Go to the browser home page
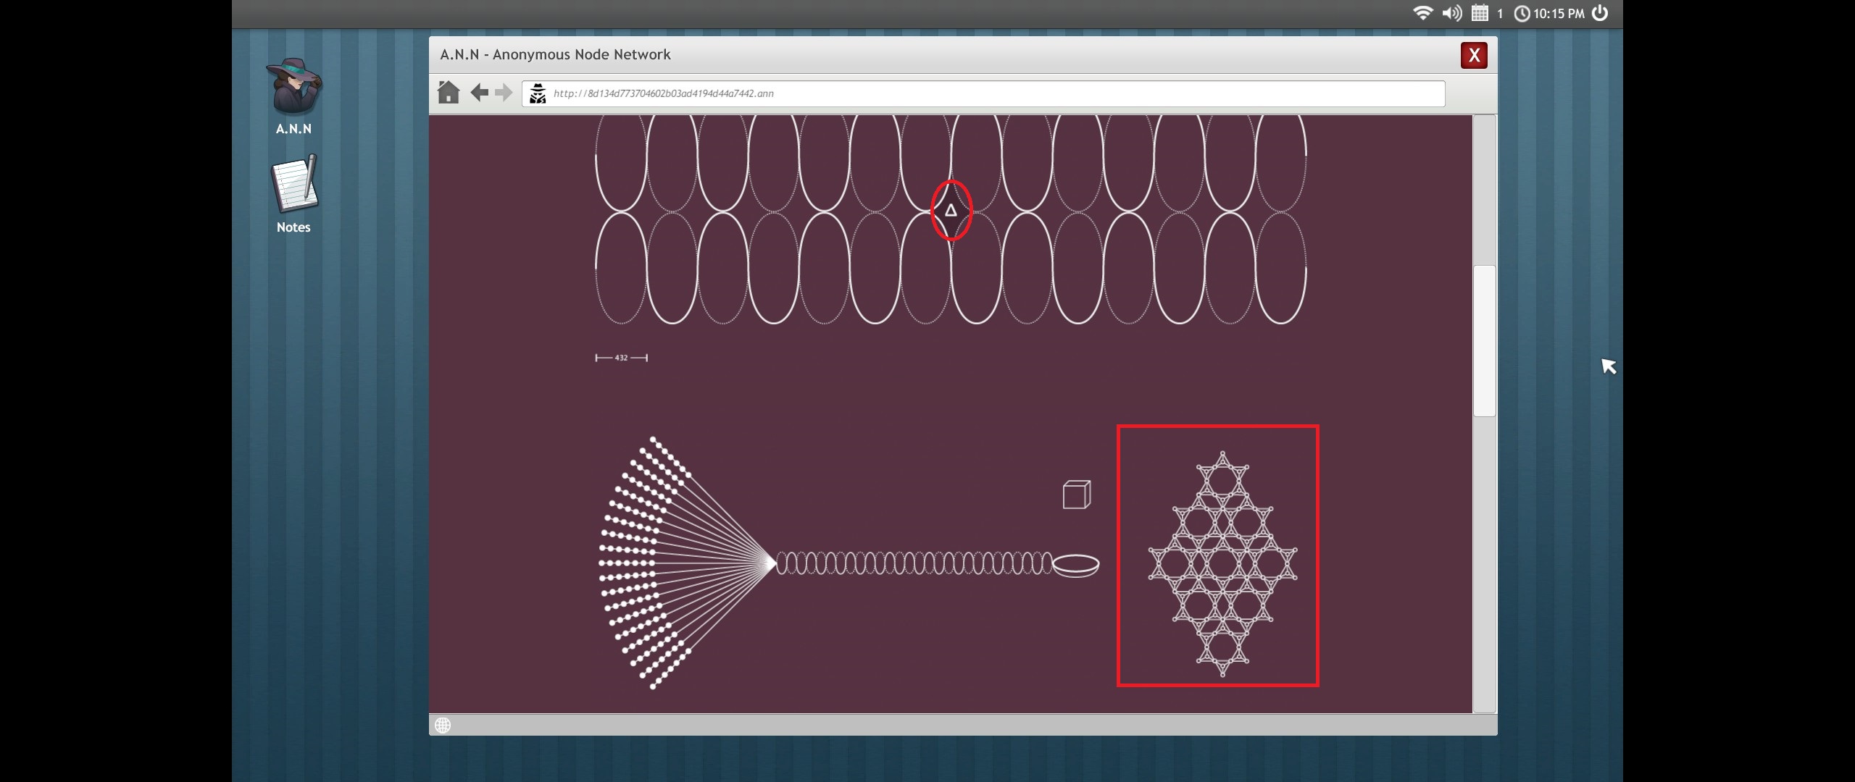 coord(449,93)
